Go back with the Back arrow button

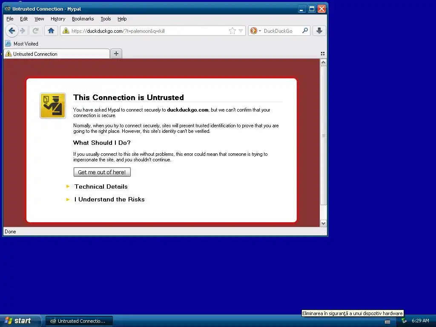coord(11,31)
